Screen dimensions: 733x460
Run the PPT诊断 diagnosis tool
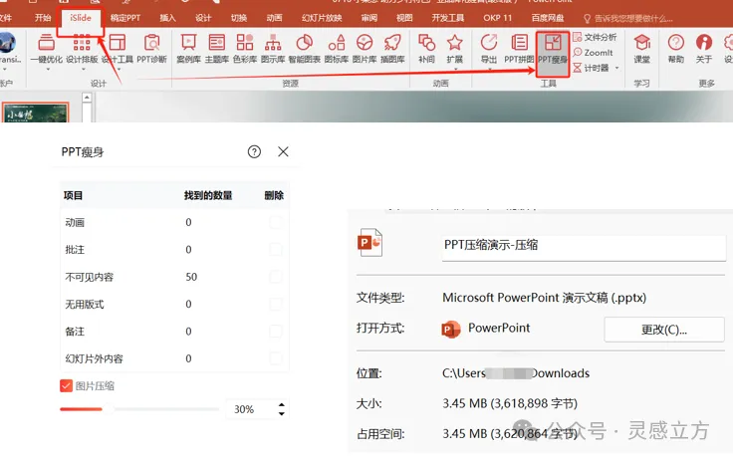click(151, 43)
